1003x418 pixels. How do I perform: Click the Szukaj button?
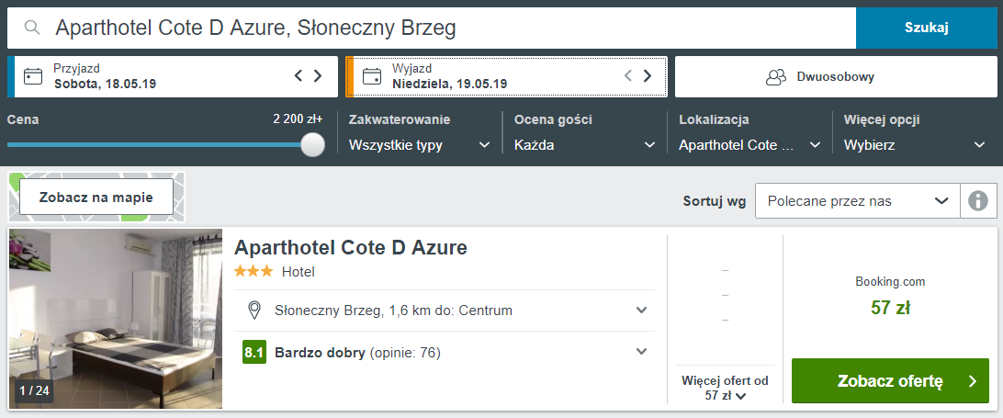click(x=926, y=28)
